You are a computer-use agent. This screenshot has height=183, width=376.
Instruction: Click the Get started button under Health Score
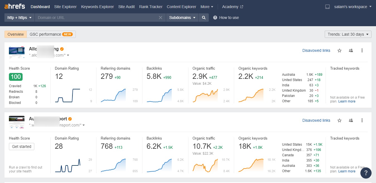(x=21, y=147)
